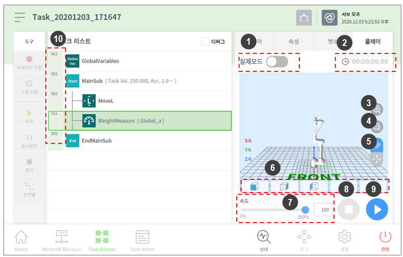Open the Home icon in bottom bar
The width and height of the screenshot is (403, 257).
click(21, 240)
